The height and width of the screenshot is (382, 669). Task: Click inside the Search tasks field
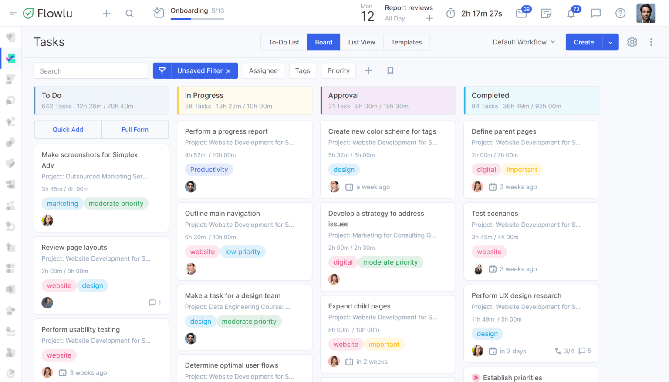(90, 70)
